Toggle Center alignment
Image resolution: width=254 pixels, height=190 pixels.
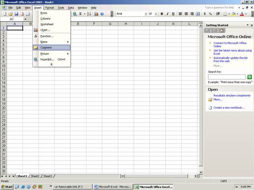click(x=186, y=14)
